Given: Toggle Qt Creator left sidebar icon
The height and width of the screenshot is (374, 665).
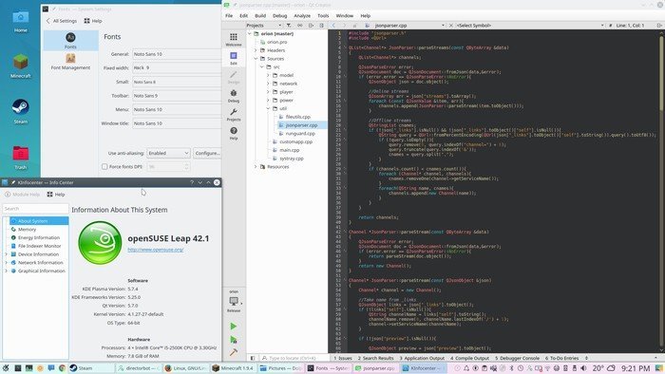Looking at the screenshot, I should coord(253,358).
